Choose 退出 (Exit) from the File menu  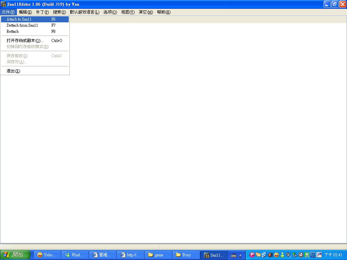[13, 71]
